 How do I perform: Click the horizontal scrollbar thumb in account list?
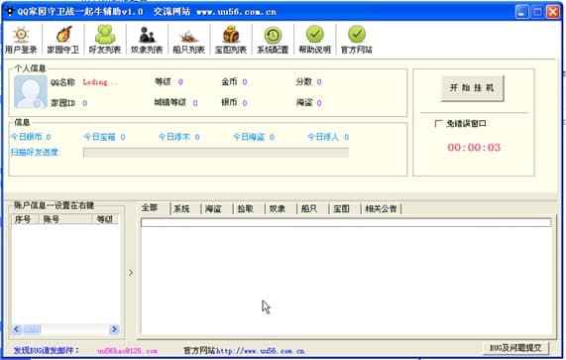pyautogui.click(x=32, y=329)
